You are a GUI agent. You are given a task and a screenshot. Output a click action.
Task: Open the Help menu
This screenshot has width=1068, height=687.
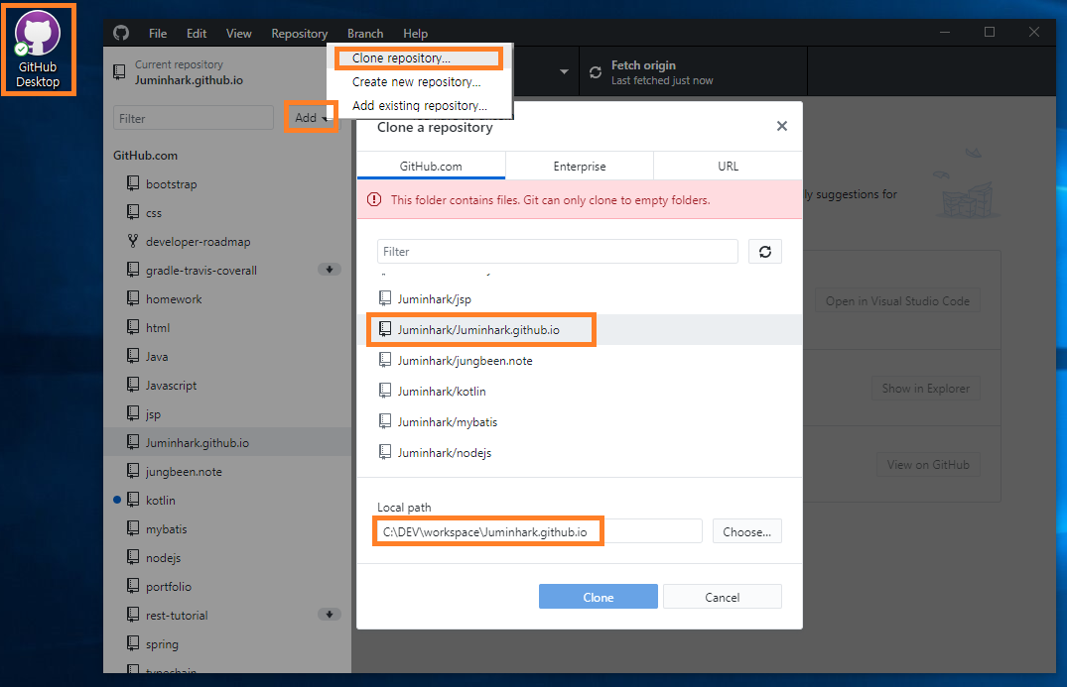pyautogui.click(x=416, y=34)
